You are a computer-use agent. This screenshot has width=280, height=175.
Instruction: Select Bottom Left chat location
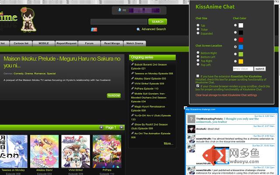[x=198, y=56]
